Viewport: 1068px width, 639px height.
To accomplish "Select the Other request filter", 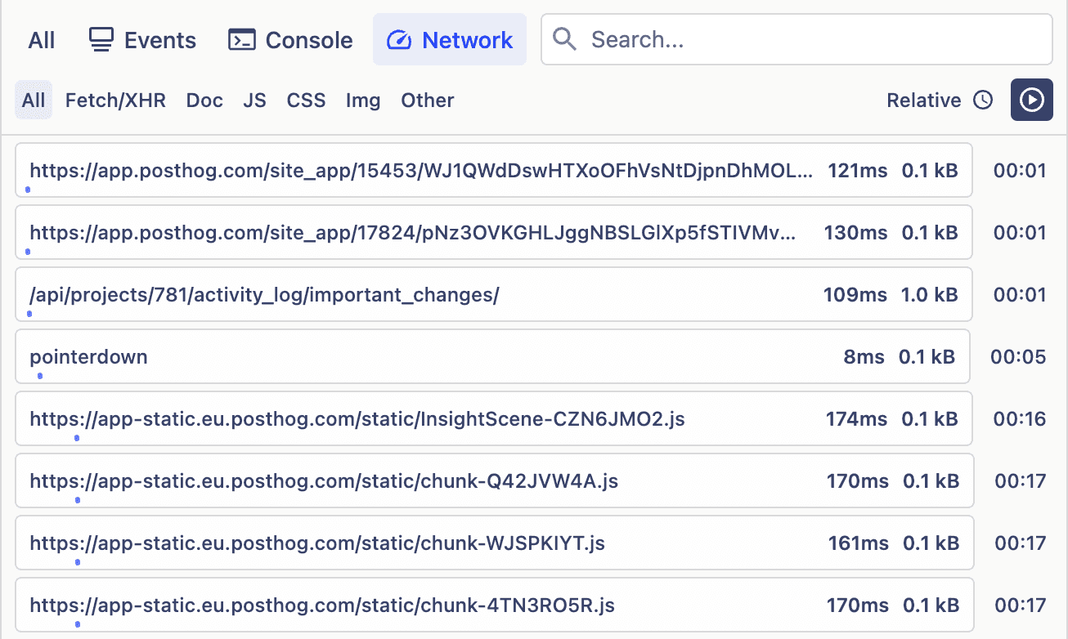I will pos(427,101).
